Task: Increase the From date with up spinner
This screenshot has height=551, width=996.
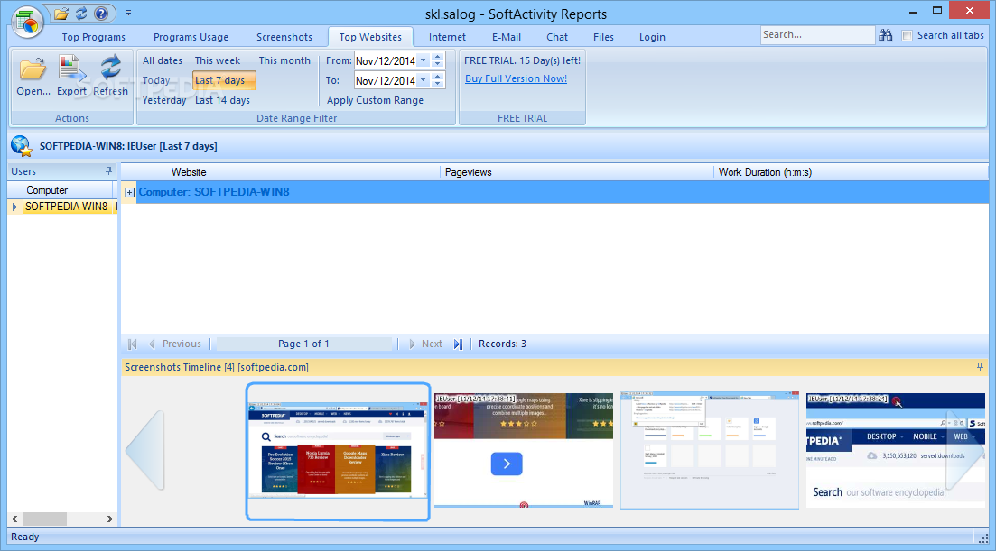Action: (x=437, y=57)
